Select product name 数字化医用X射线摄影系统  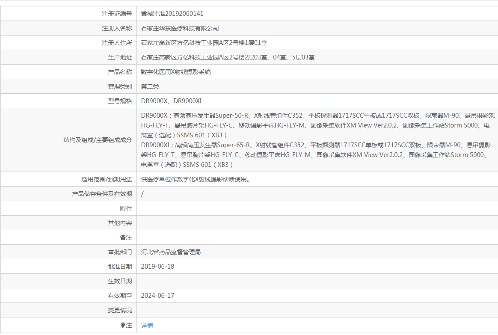tap(176, 72)
